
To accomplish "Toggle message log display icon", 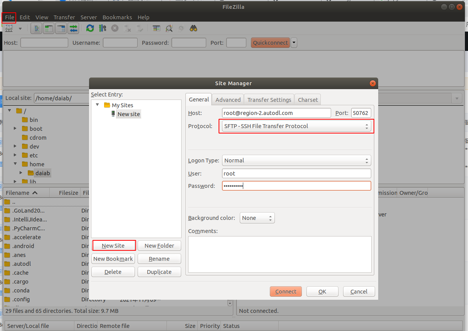I will pyautogui.click(x=37, y=29).
